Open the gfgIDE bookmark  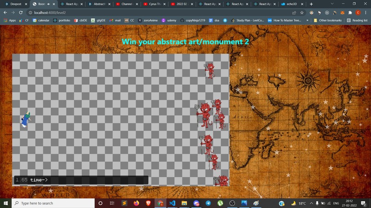[98, 20]
